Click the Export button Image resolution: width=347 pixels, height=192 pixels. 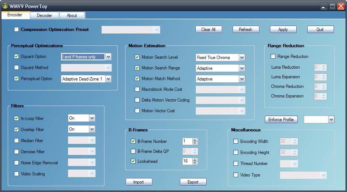(x=193, y=182)
